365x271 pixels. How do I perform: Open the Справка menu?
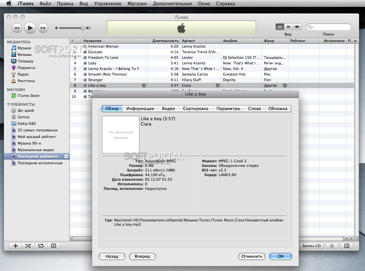225,4
